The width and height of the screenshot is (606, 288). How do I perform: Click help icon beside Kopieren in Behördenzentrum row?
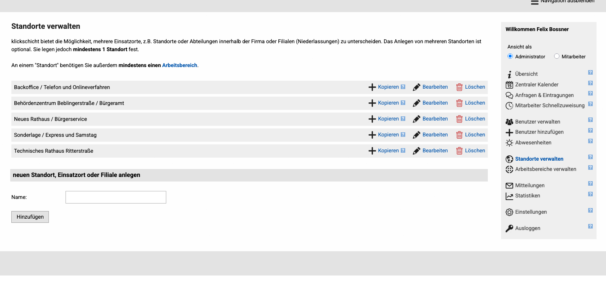pos(403,103)
